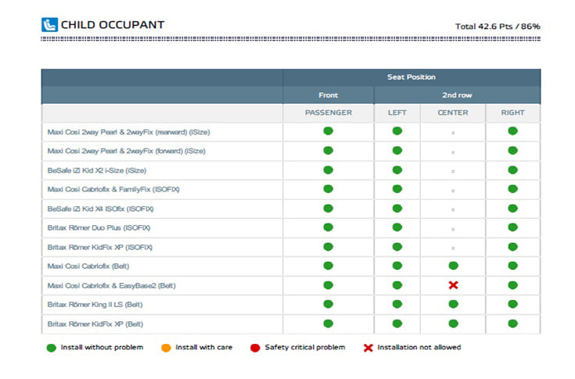Click the red X for EasyBase2 center seat
Screen dimensions: 575x379
[453, 285]
